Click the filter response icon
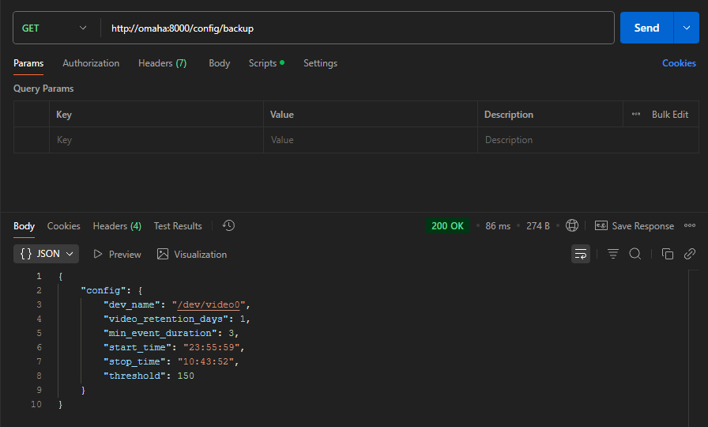The height and width of the screenshot is (427, 708). [612, 254]
